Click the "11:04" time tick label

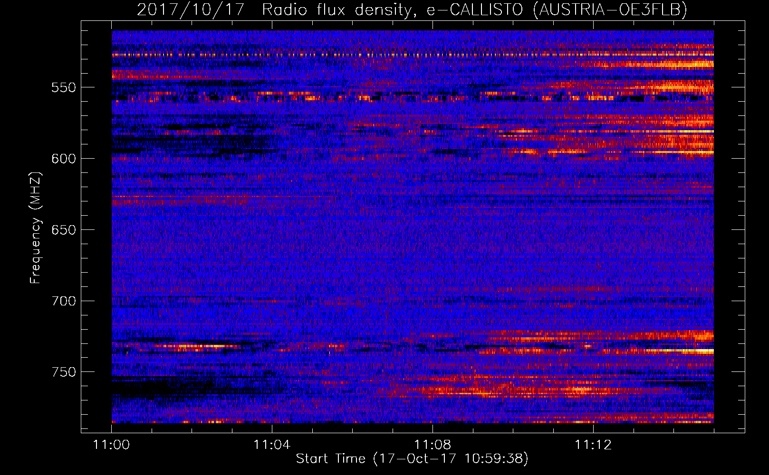(x=272, y=445)
